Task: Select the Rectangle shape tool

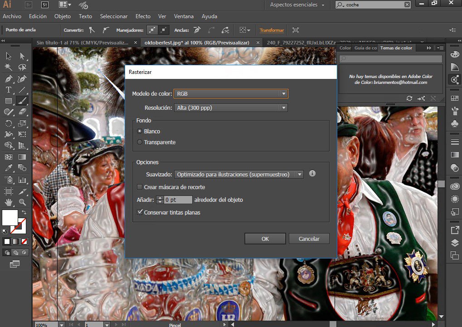Action: [x=8, y=101]
